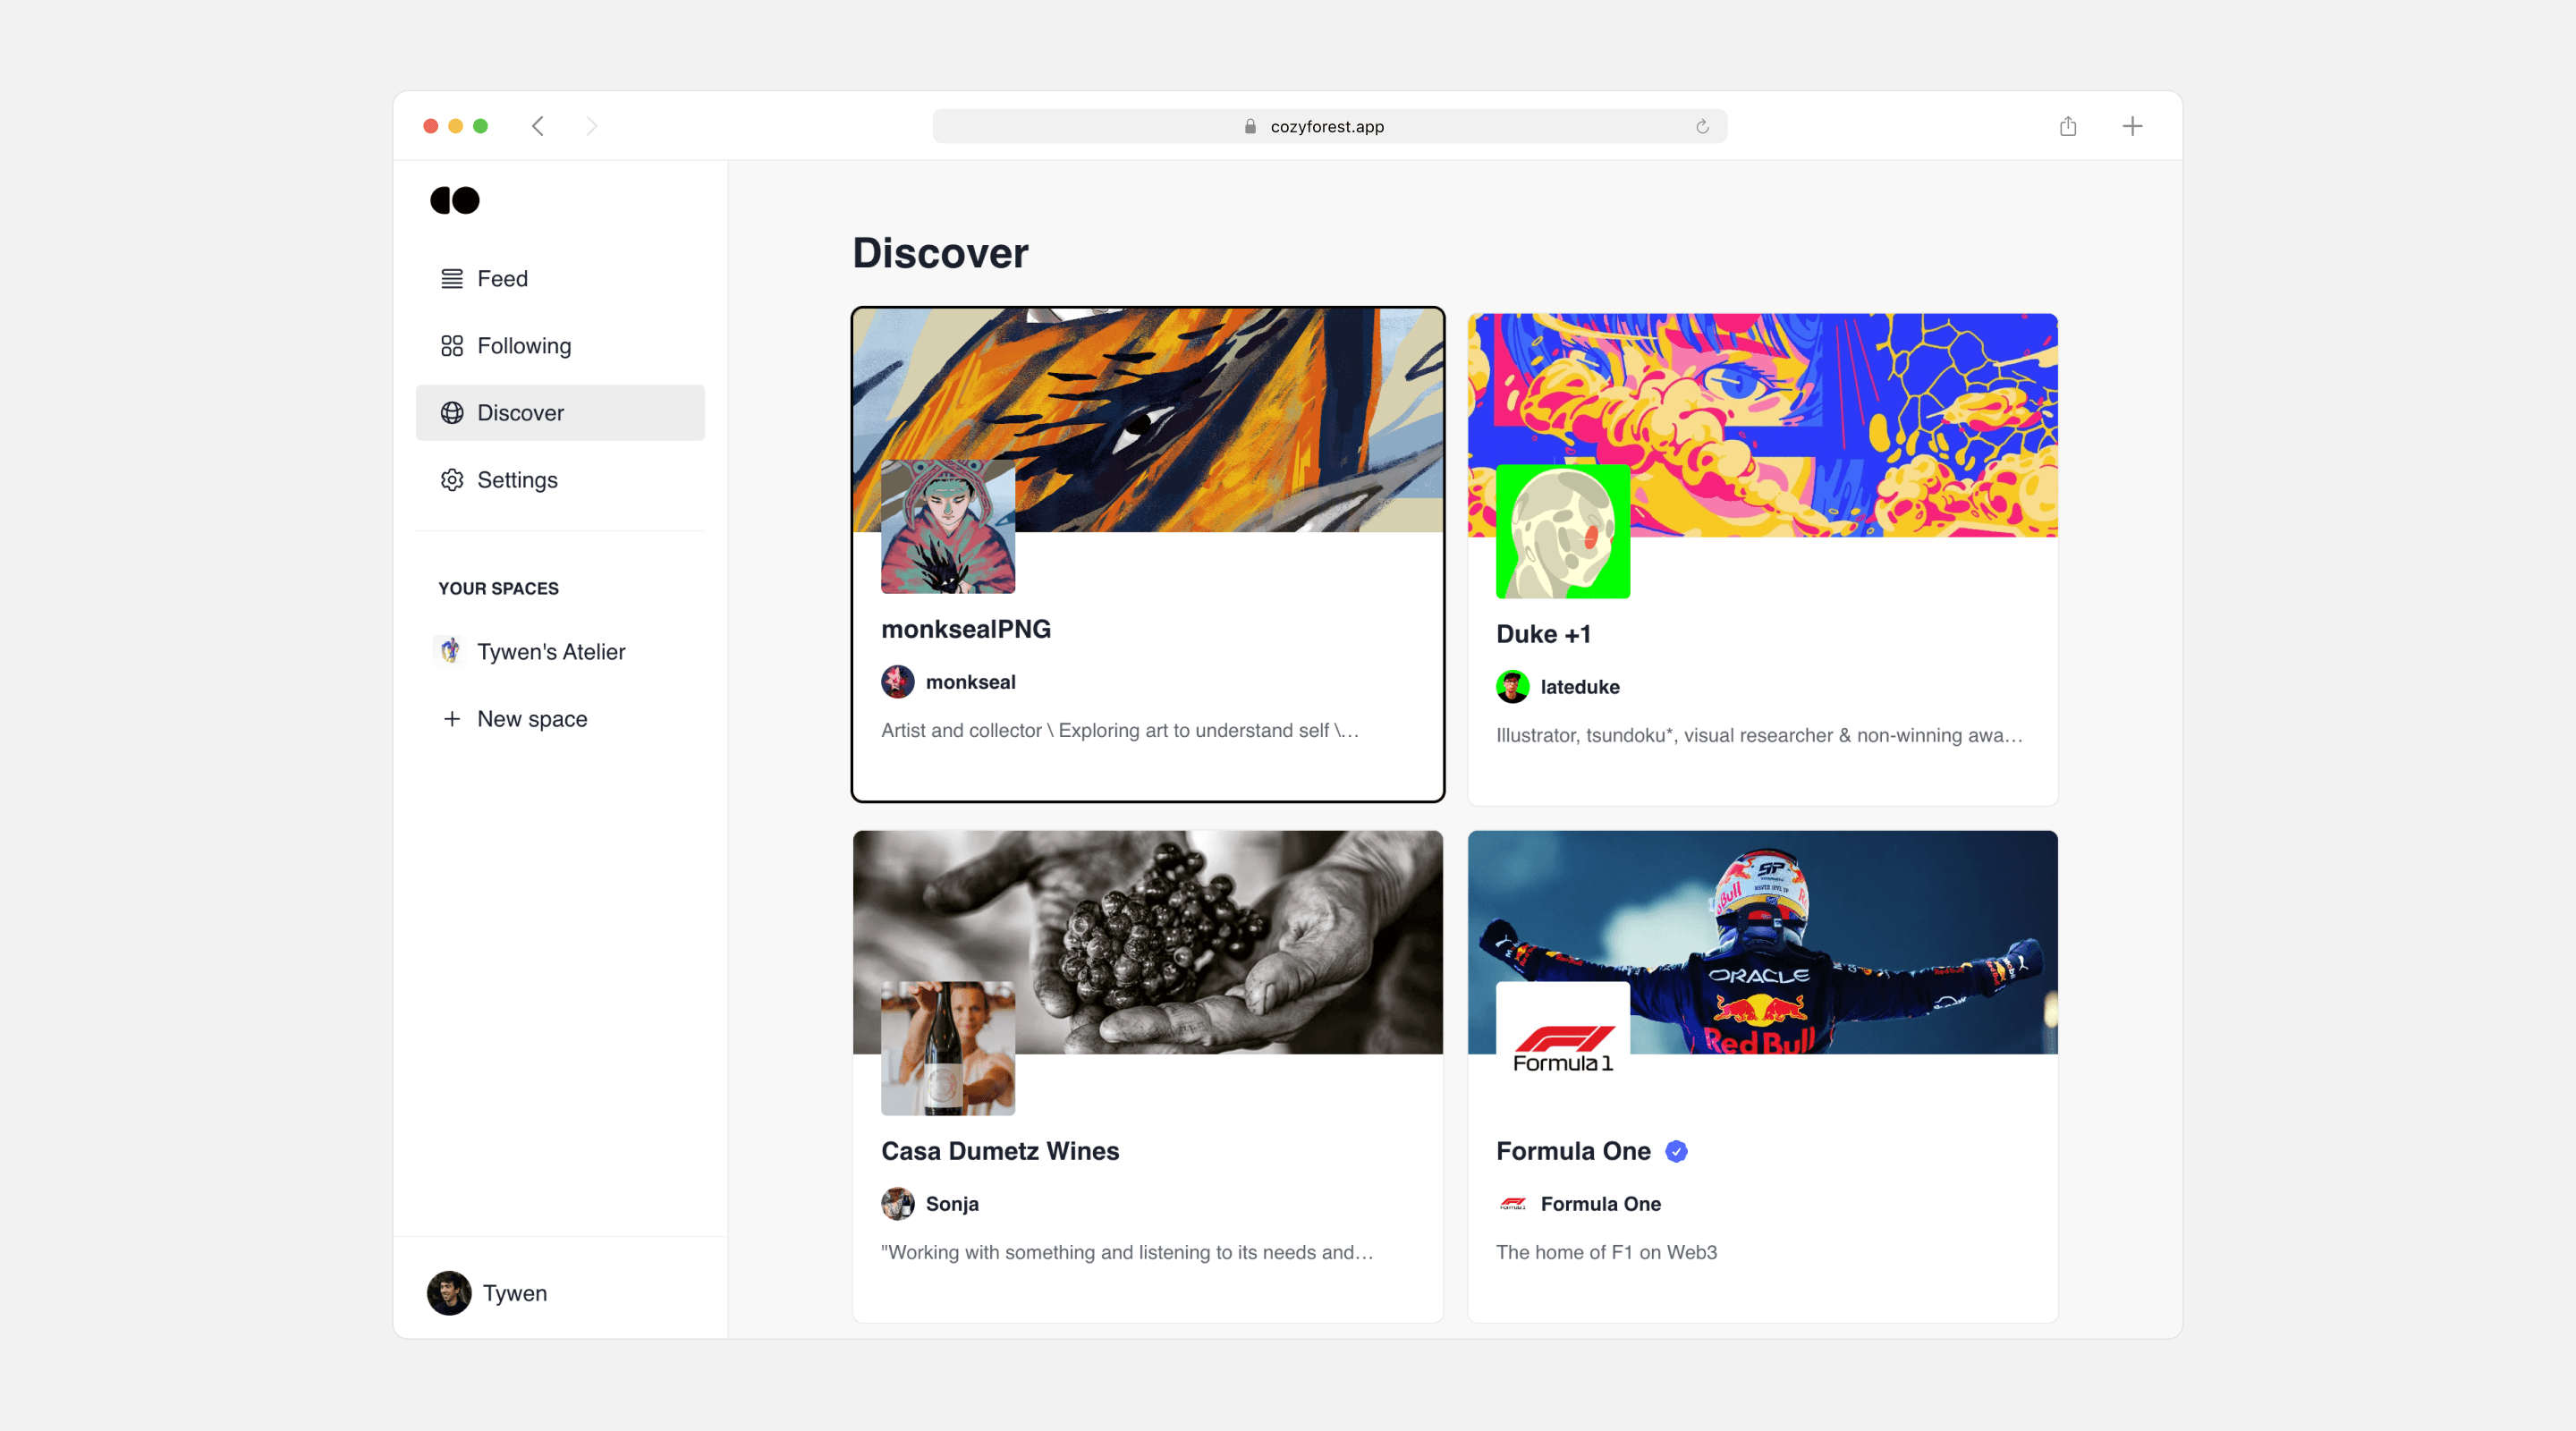Click the page reload icon in address bar
Image resolution: width=2576 pixels, height=1431 pixels.
[x=1703, y=126]
